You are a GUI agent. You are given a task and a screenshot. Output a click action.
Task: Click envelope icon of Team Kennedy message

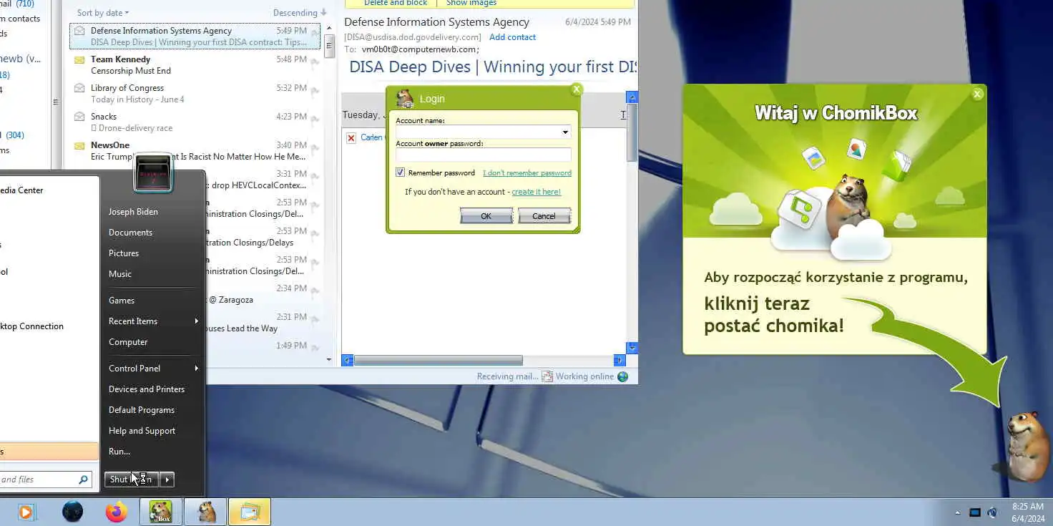(x=79, y=59)
